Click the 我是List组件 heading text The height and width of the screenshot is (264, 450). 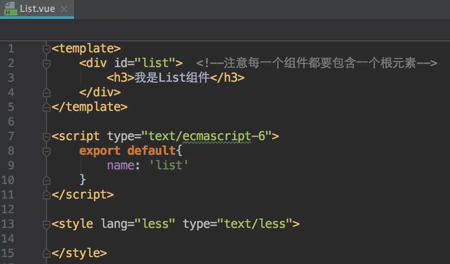pos(172,78)
